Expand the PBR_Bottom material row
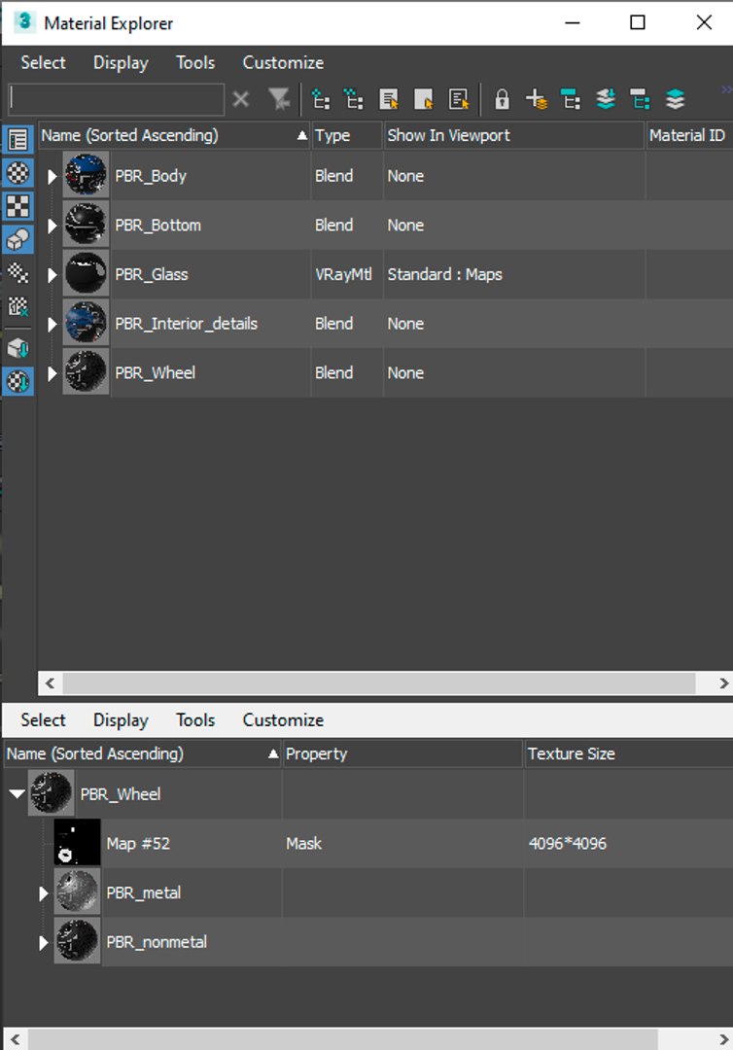 52,226
